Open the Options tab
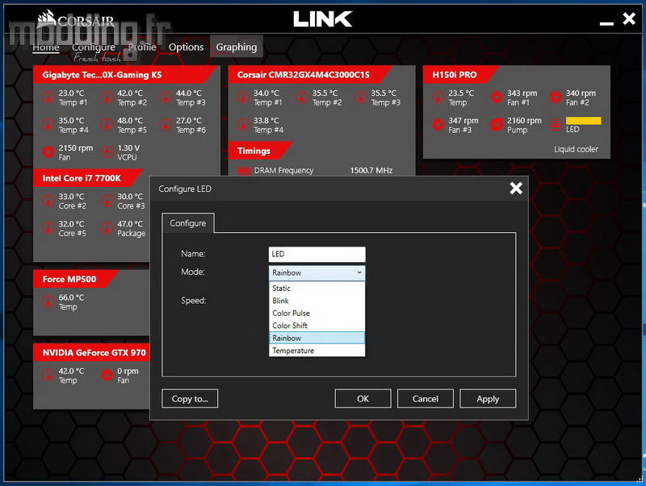The height and width of the screenshot is (486, 646). pos(187,48)
